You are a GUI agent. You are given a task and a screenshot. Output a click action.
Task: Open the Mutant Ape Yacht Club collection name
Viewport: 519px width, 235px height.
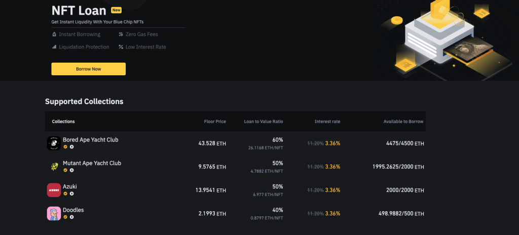(92, 163)
